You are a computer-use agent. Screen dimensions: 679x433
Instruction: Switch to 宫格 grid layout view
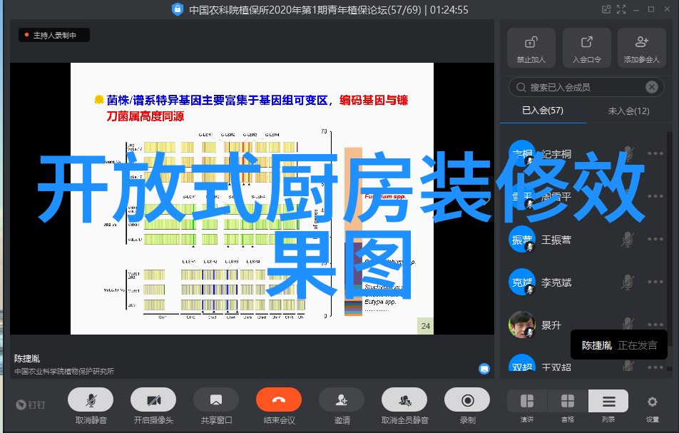568,402
